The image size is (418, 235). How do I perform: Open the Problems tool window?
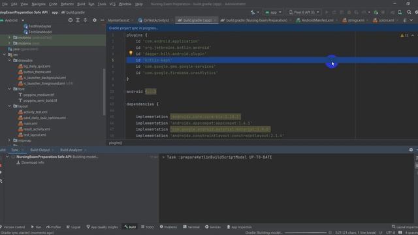(x=169, y=227)
